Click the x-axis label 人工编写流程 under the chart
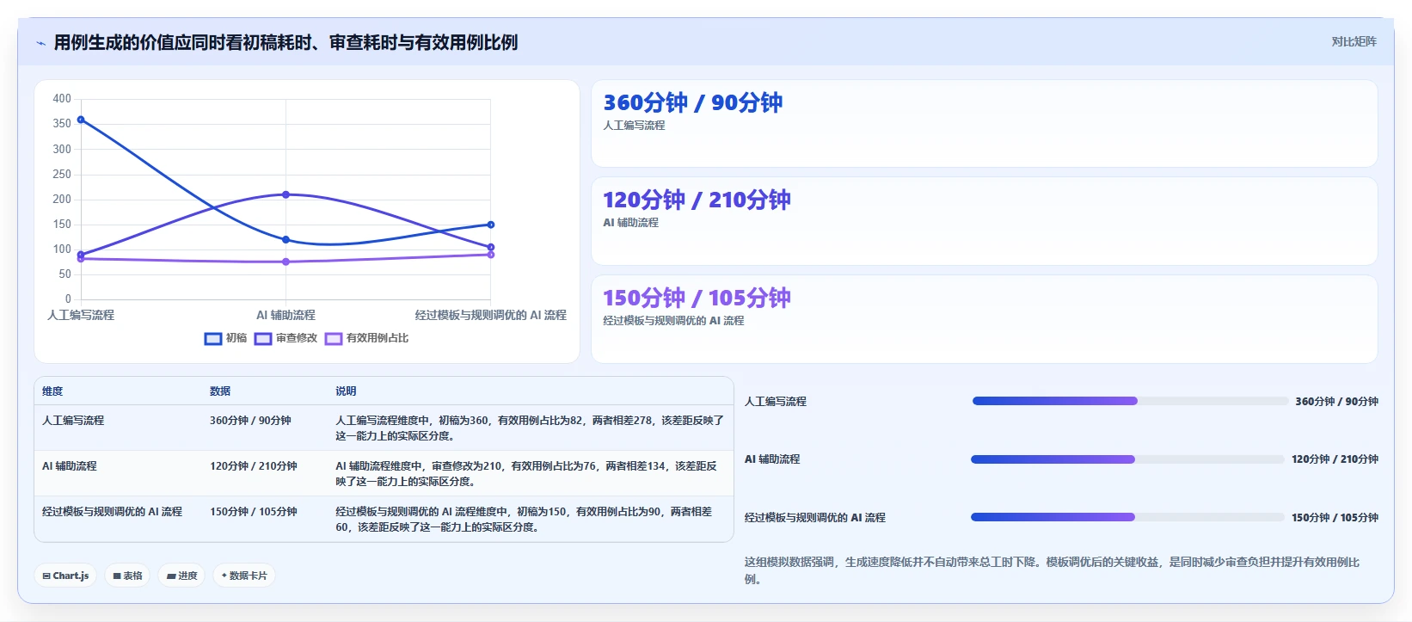 pos(81,315)
